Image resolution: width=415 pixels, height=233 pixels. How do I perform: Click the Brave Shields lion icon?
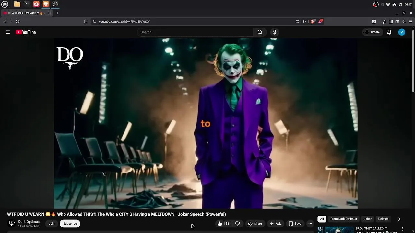point(313,21)
